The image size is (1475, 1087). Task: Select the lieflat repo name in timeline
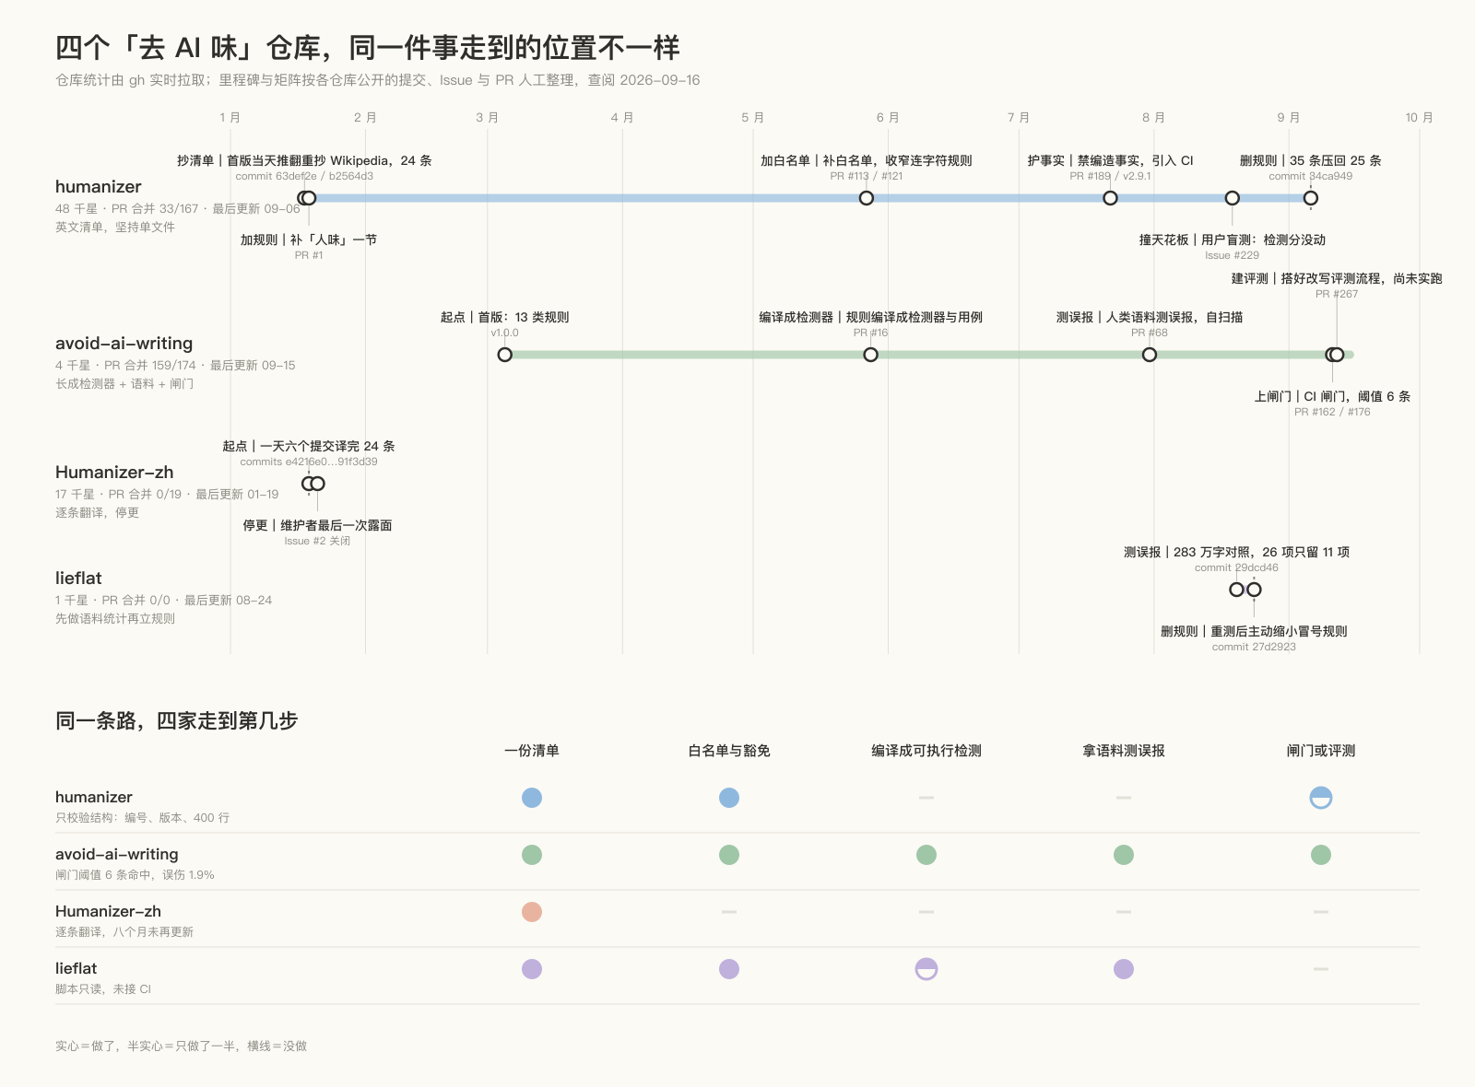[x=78, y=579]
